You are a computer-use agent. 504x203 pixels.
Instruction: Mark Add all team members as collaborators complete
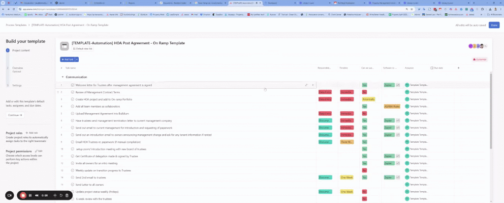coord(73,106)
